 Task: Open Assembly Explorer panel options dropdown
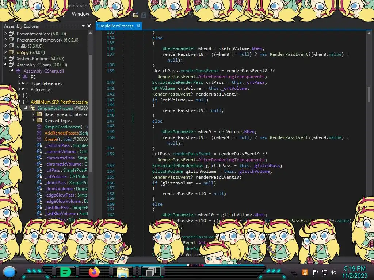point(83,26)
